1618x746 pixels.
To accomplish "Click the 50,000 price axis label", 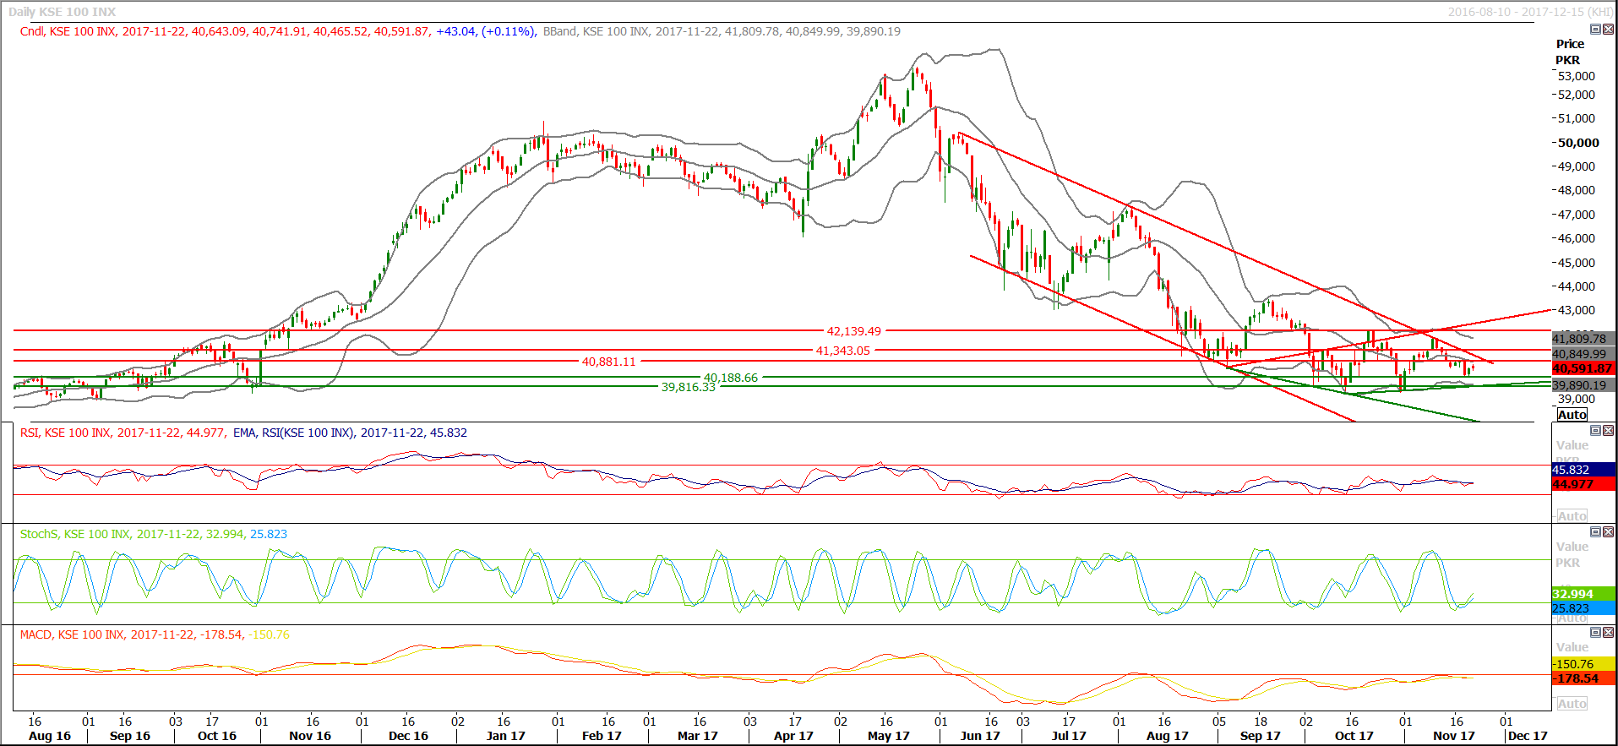I will point(1578,143).
